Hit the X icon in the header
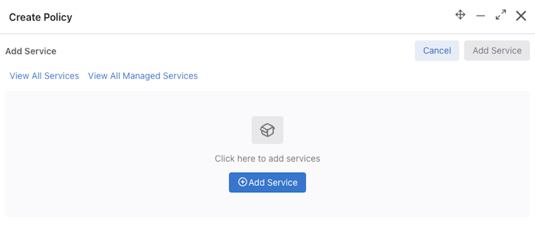The width and height of the screenshot is (535, 233). click(521, 16)
